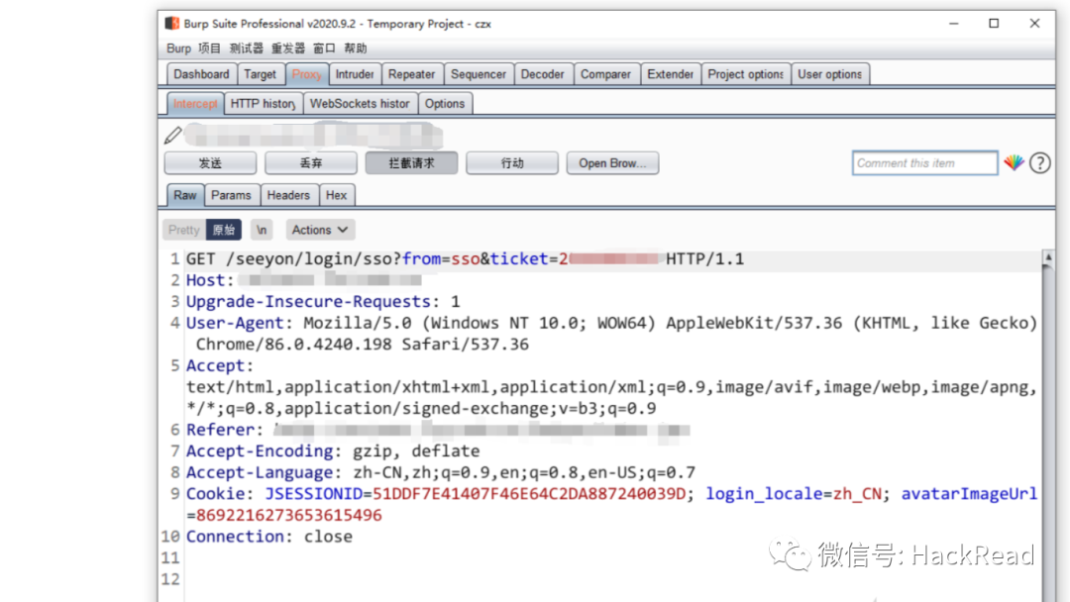This screenshot has width=1070, height=602.
Task: Click the User-Agent header line
Action: [611, 334]
